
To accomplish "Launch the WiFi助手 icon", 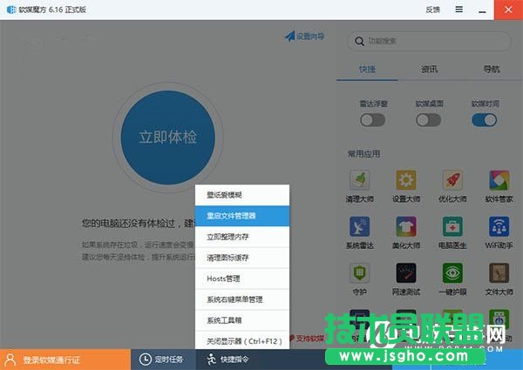I will pyautogui.click(x=499, y=226).
